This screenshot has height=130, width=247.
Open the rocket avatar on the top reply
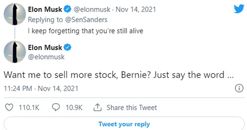[x=15, y=14]
